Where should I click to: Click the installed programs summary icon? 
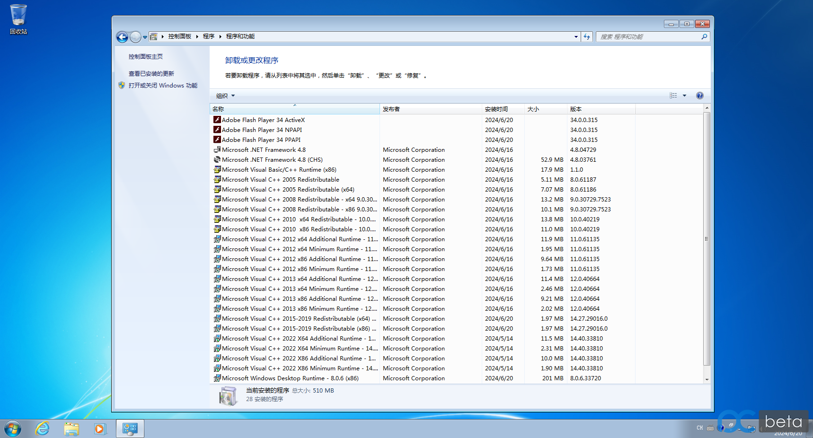click(228, 395)
